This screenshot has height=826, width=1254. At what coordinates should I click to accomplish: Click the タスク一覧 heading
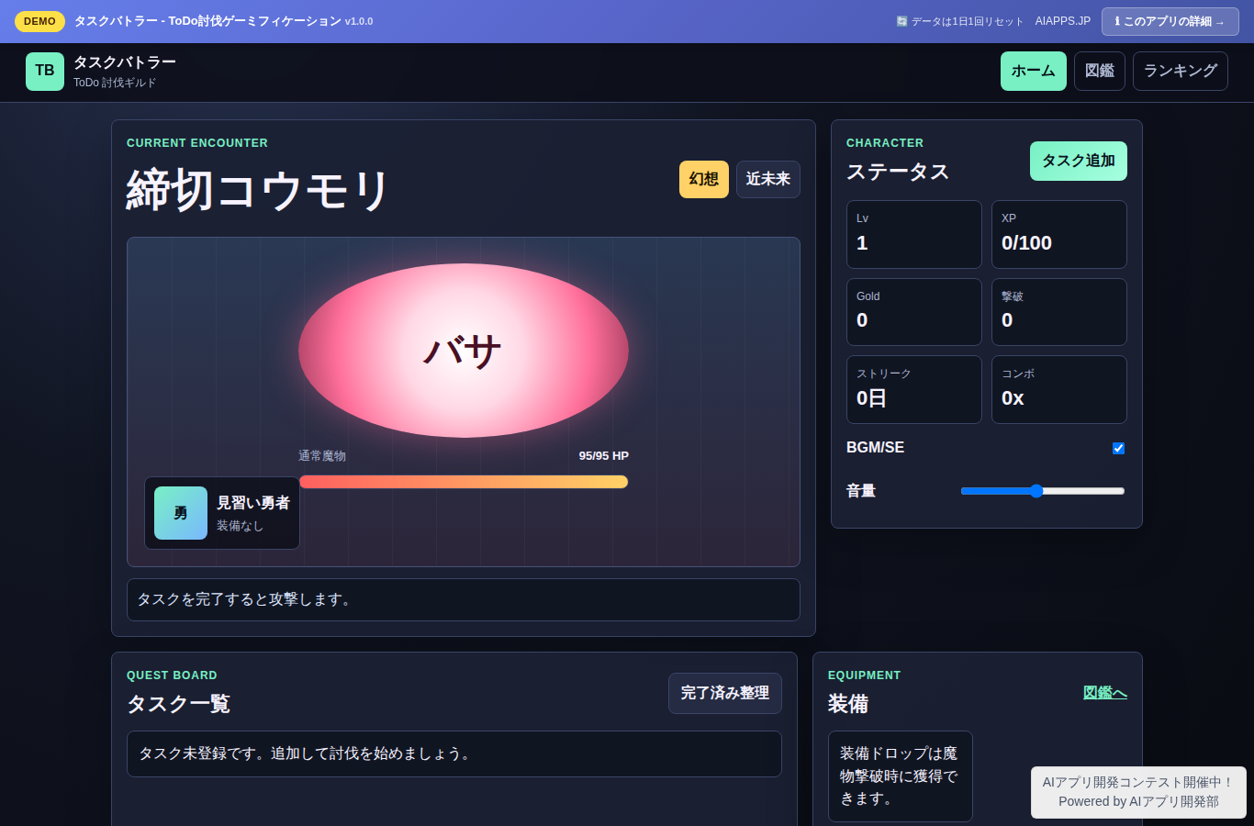[x=178, y=704]
